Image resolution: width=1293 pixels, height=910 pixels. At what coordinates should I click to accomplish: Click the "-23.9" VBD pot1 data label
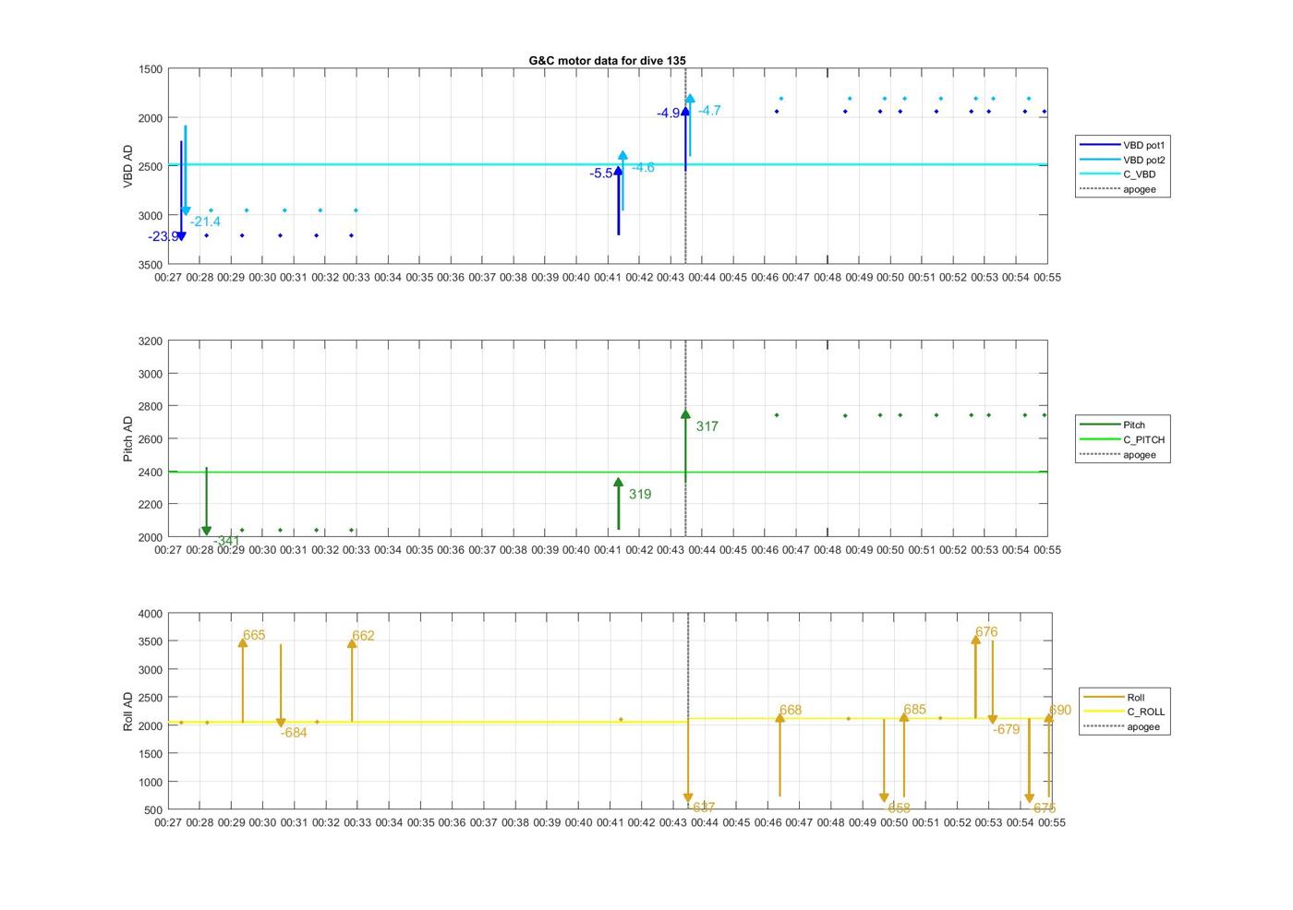tap(163, 237)
